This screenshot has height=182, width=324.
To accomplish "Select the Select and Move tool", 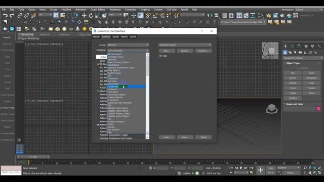I will pos(84,16).
